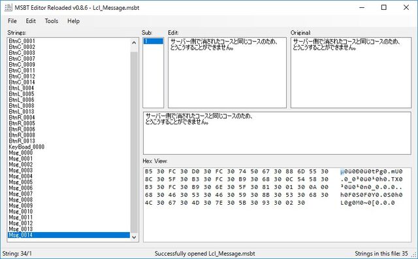The height and width of the screenshot is (259, 418).
Task: Click the preview text box below Edit
Action: tap(277, 133)
